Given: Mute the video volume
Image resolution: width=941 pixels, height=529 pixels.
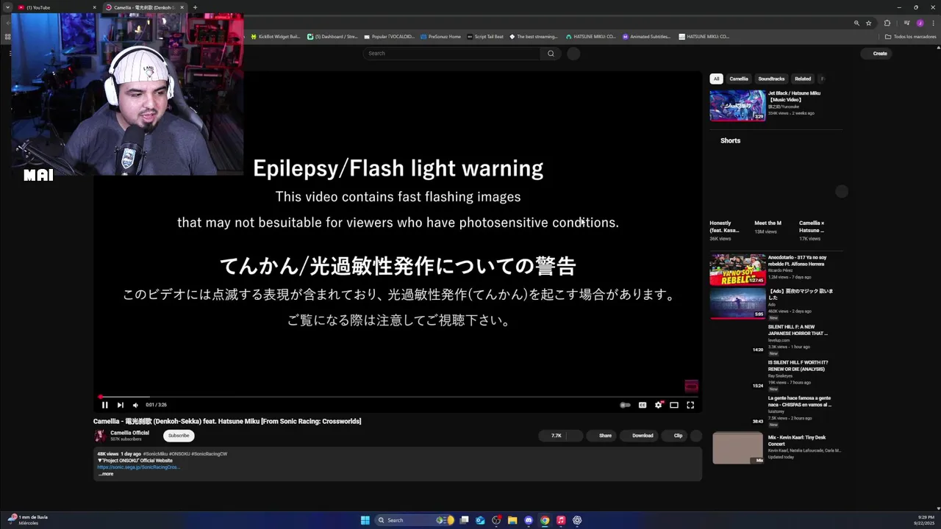Looking at the screenshot, I should pyautogui.click(x=135, y=405).
